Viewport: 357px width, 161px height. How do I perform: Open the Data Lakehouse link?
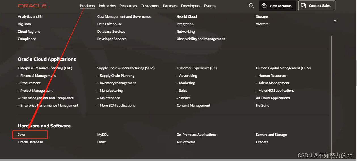point(109,24)
